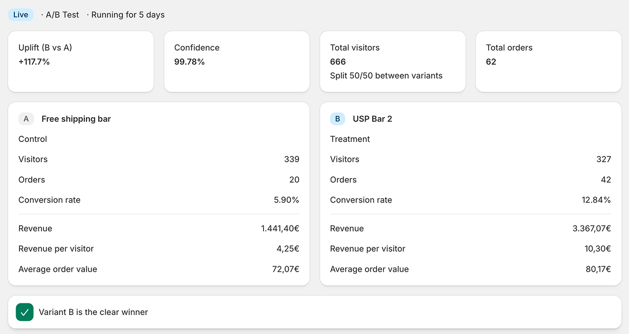Click 'Variant B is the clear winner'
Screen dimensions: 629x334
pos(93,312)
